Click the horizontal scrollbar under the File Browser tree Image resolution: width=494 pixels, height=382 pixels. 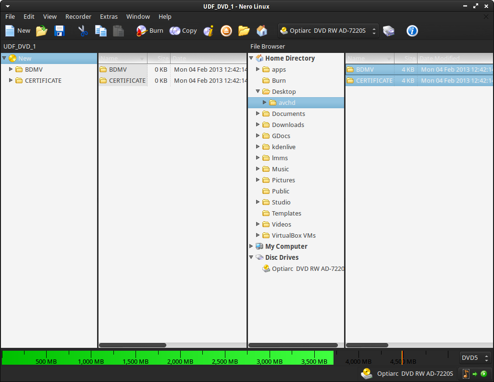click(x=293, y=345)
